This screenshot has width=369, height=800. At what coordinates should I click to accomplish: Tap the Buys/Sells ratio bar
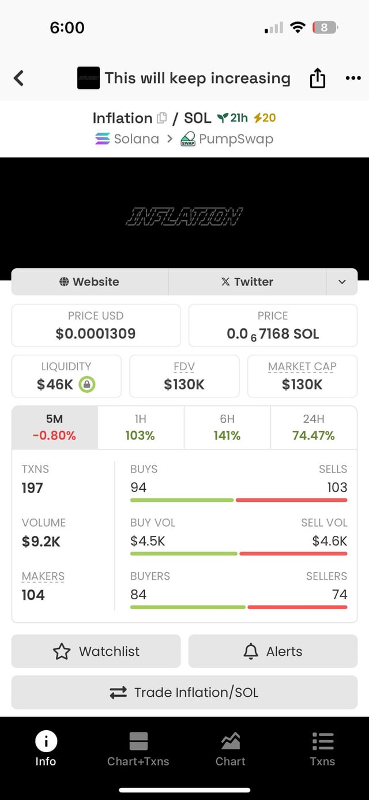click(x=239, y=500)
